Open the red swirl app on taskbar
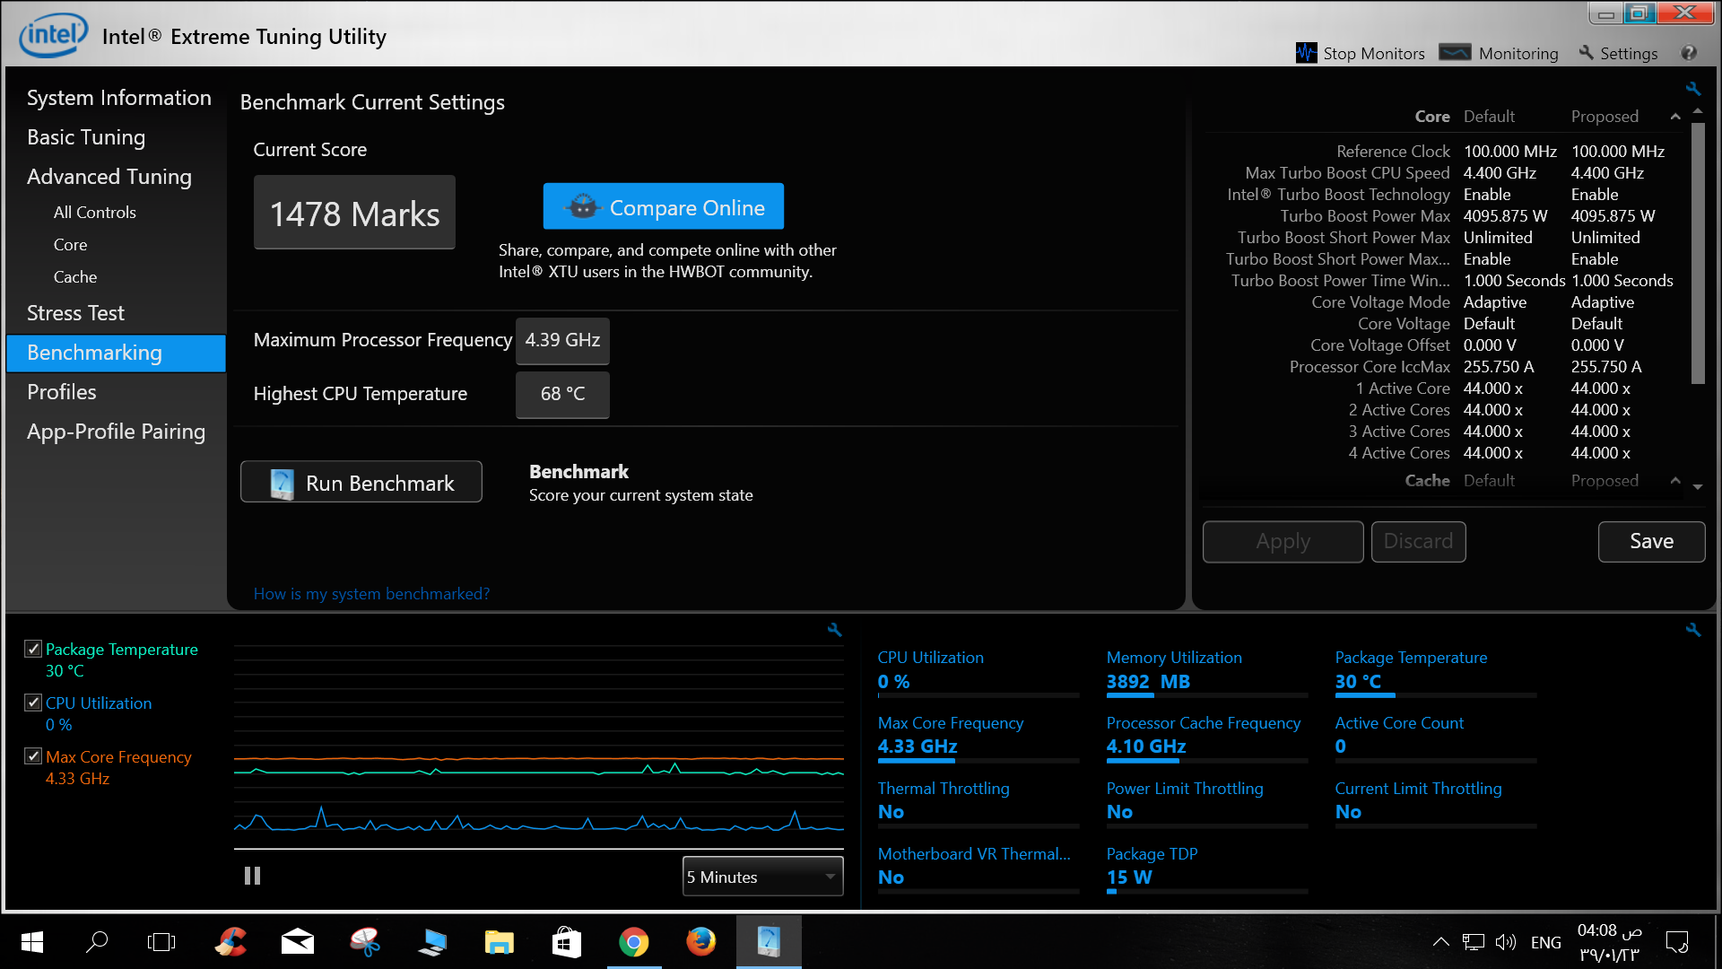1722x969 pixels. click(230, 942)
